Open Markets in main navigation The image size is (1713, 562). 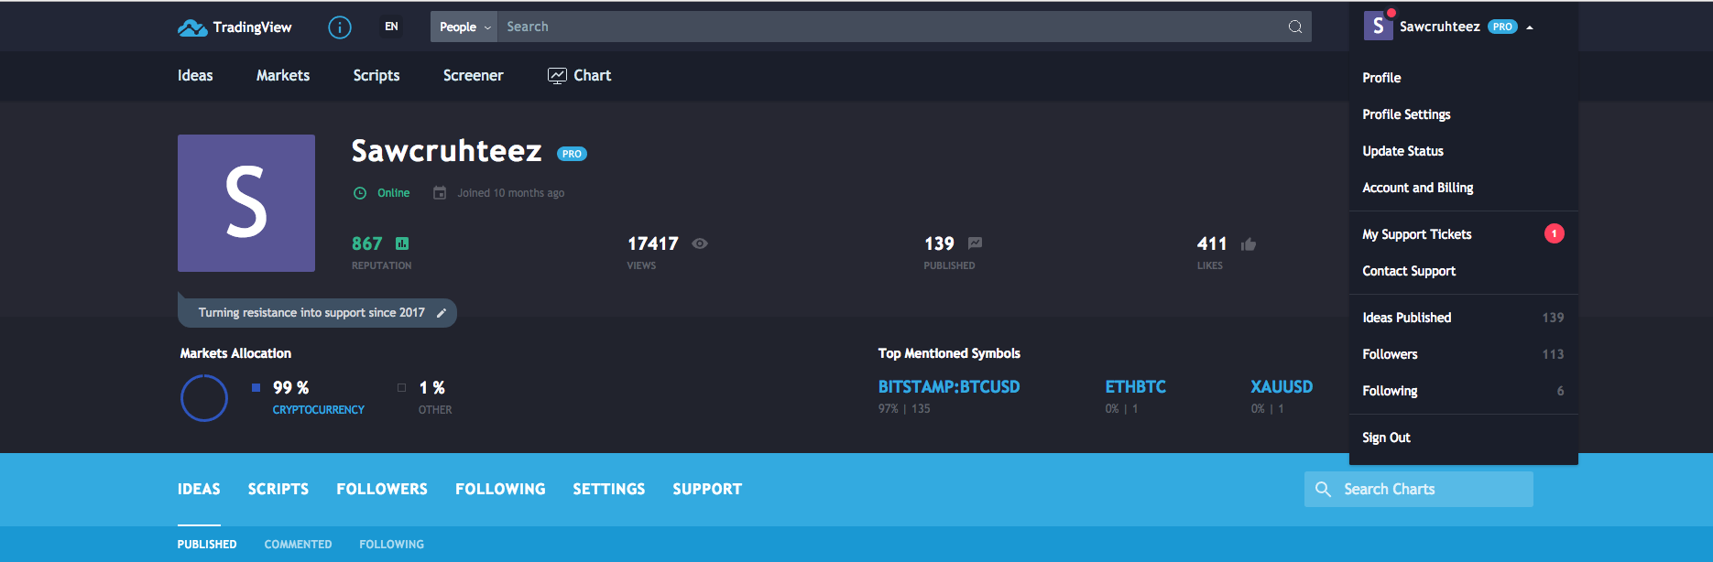[283, 76]
